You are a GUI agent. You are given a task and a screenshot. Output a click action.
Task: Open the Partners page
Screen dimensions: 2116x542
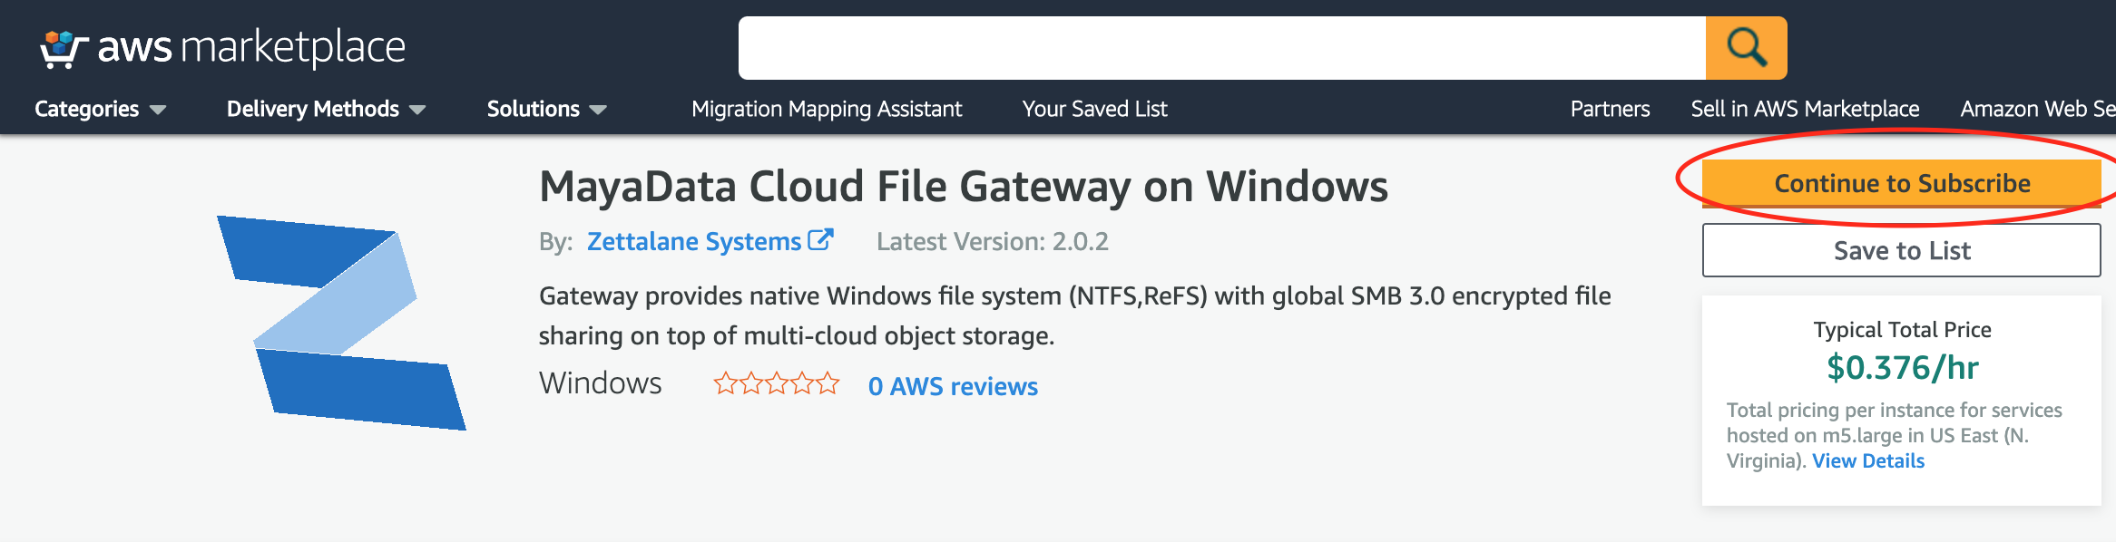[1610, 109]
